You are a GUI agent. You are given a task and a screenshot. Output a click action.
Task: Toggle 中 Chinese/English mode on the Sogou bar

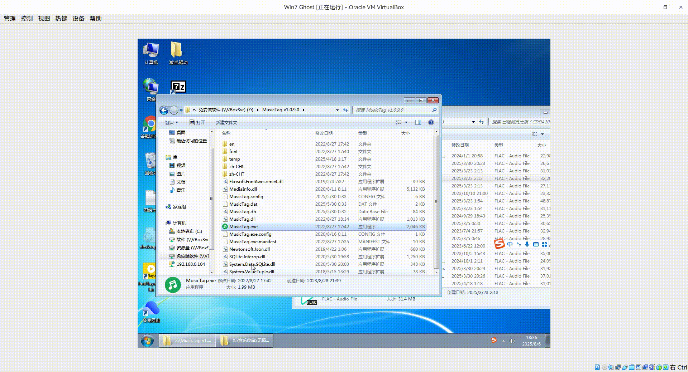pyautogui.click(x=510, y=244)
